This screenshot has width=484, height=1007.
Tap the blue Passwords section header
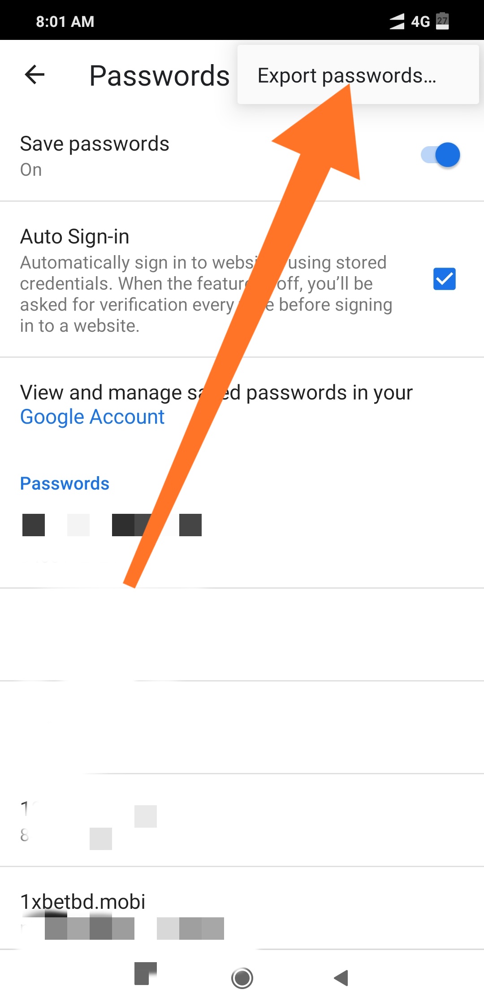(x=65, y=483)
